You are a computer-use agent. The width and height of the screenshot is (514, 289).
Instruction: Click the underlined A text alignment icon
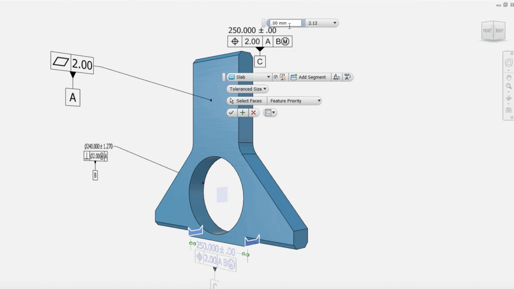coord(336,77)
